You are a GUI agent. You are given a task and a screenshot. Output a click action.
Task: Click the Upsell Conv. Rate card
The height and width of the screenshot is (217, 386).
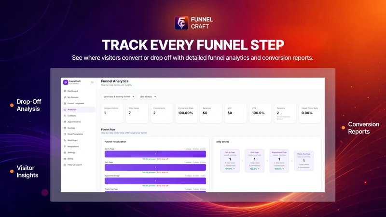pos(310,113)
